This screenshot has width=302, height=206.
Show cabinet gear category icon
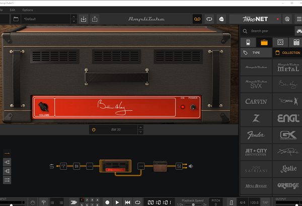point(280,42)
